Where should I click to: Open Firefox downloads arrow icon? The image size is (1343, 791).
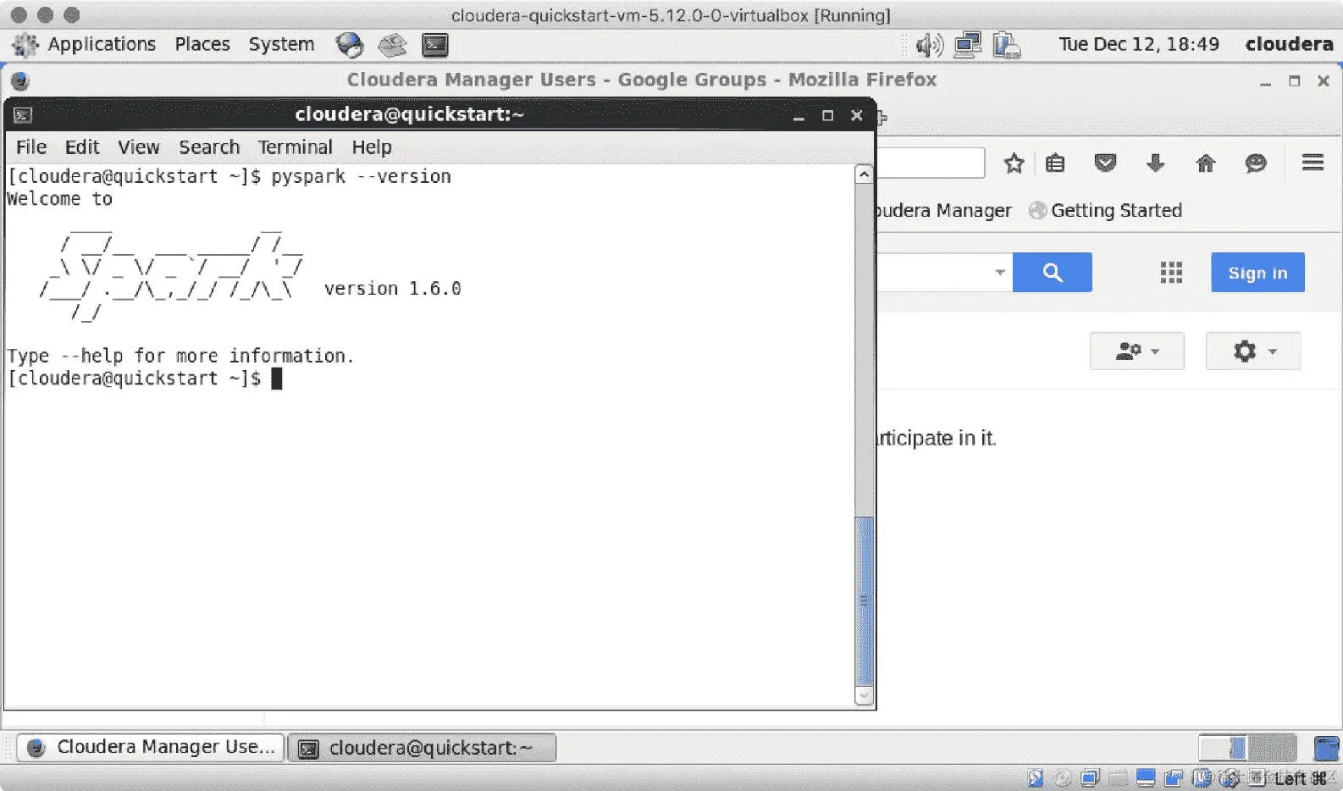click(1155, 163)
